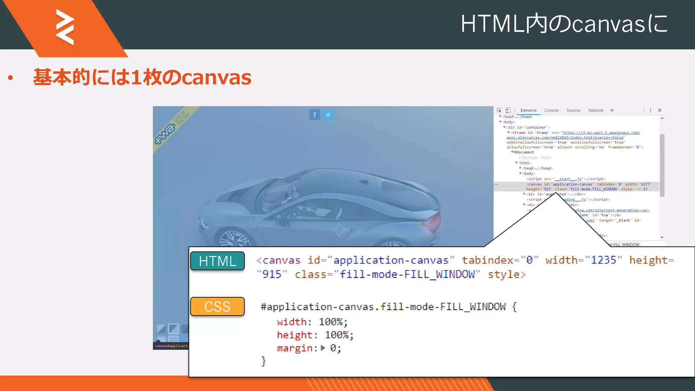Screen dimensions: 695x391
Task: Expand the inner head node inside iframe
Action: click(521, 168)
